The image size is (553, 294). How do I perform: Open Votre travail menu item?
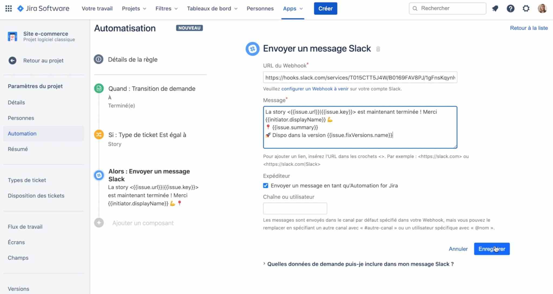click(97, 8)
